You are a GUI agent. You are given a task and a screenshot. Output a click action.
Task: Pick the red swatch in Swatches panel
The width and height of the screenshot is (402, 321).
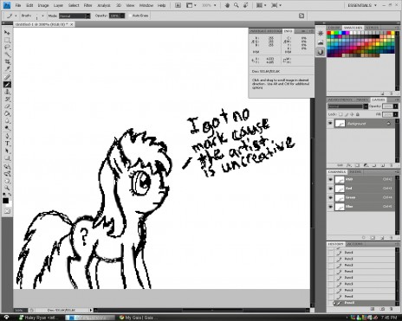point(329,33)
